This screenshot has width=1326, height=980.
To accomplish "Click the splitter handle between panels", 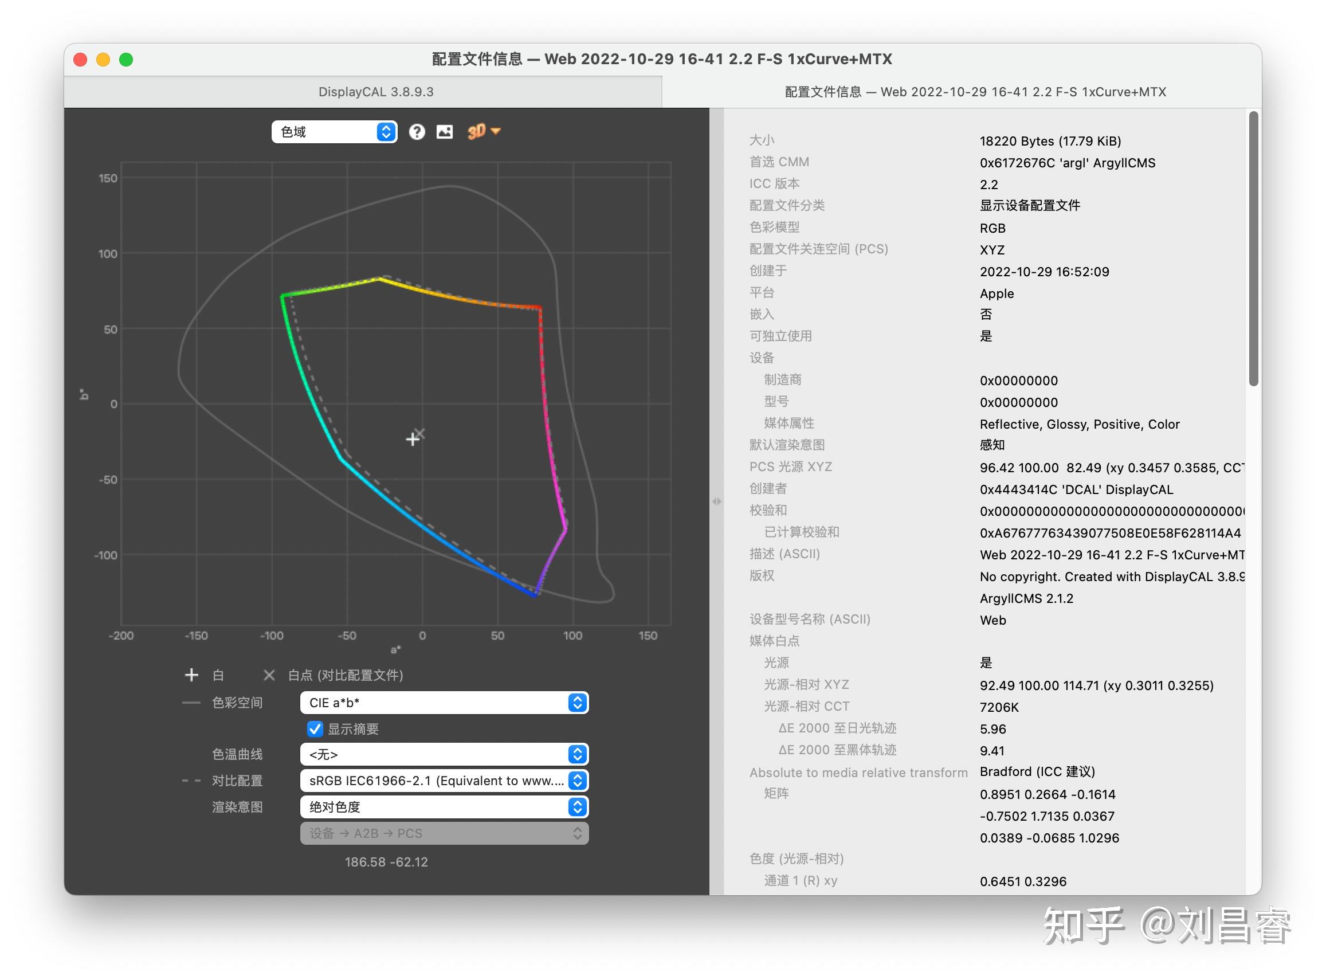I will coord(716,502).
